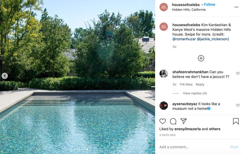Open the @jackie_nickerson profile mention

coord(212,39)
